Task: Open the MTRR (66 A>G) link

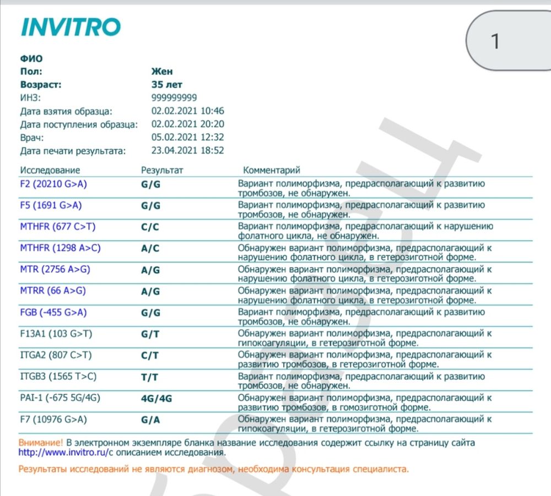Action: tap(53, 291)
